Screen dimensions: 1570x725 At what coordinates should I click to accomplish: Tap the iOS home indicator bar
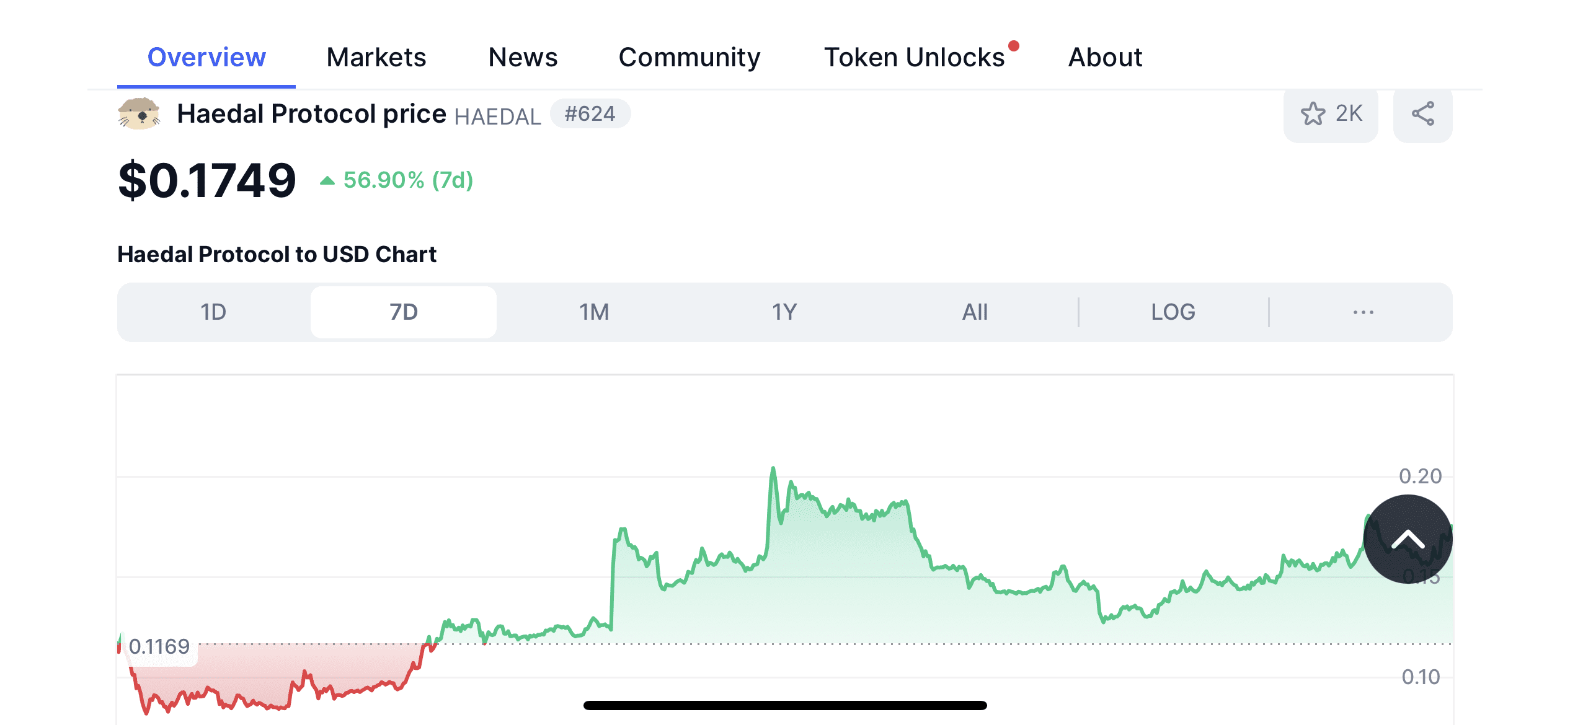pos(785,705)
